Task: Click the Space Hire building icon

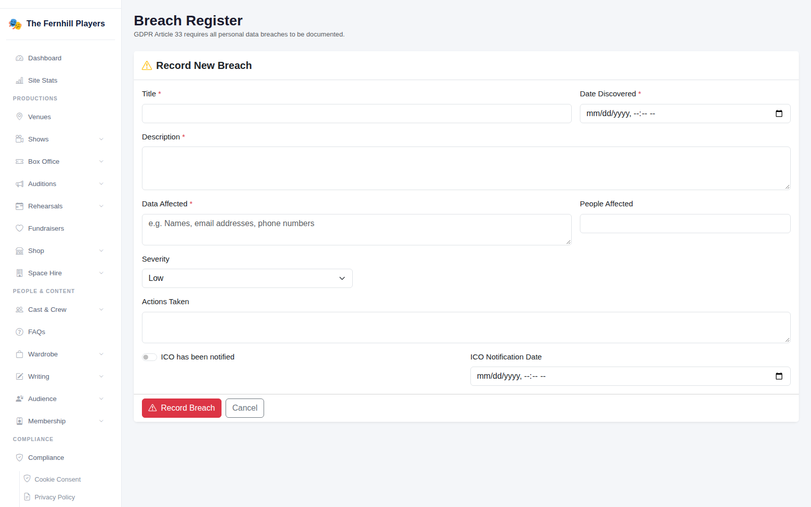Action: (19, 273)
